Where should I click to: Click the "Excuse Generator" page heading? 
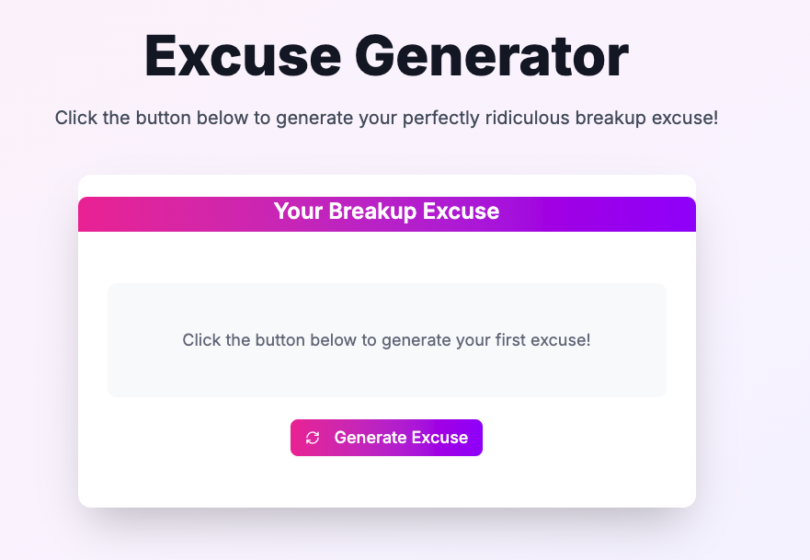click(386, 57)
